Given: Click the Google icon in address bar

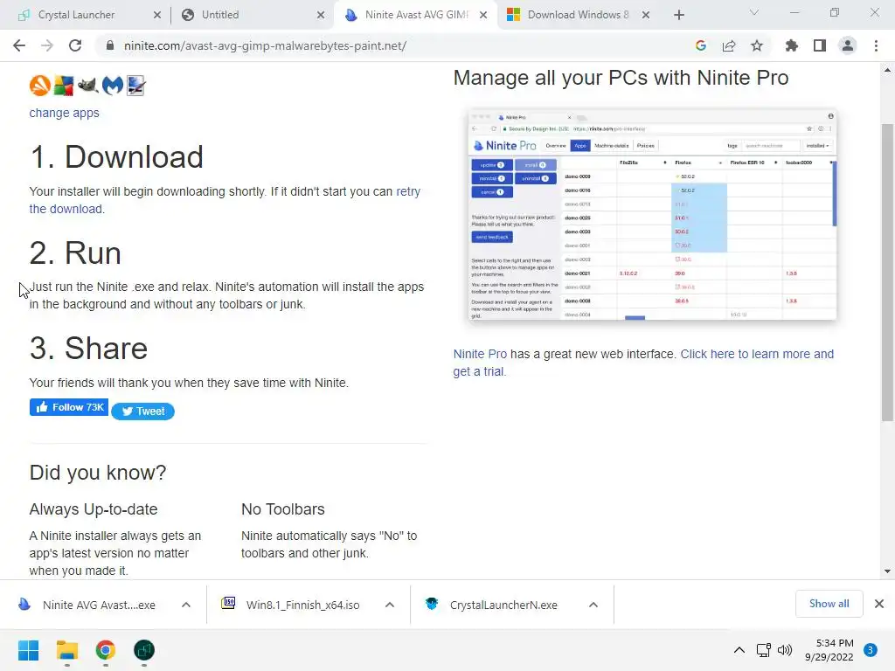Looking at the screenshot, I should tap(701, 45).
